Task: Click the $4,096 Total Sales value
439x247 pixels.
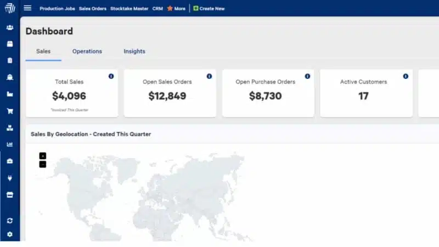Action: [69, 96]
